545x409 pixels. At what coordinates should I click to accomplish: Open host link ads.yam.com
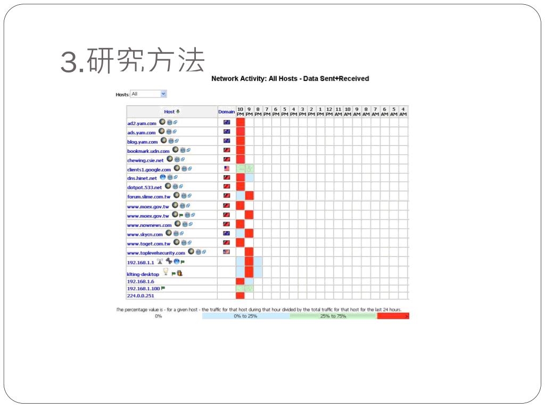[142, 133]
